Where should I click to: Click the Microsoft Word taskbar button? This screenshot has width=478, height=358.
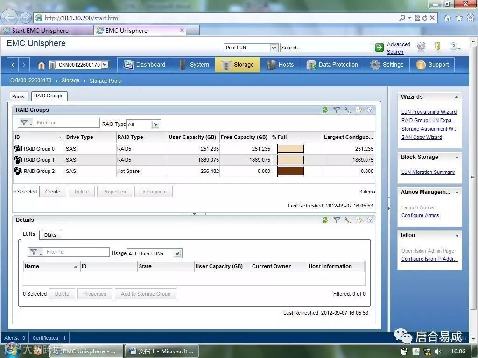(162, 351)
